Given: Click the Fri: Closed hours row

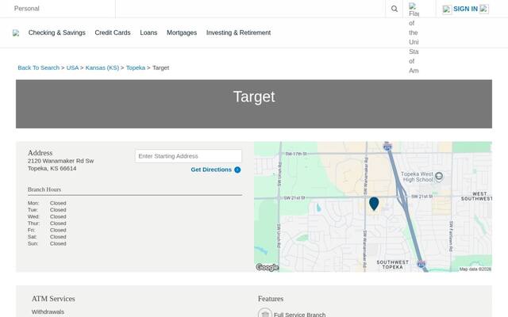Looking at the screenshot, I should coord(47,230).
